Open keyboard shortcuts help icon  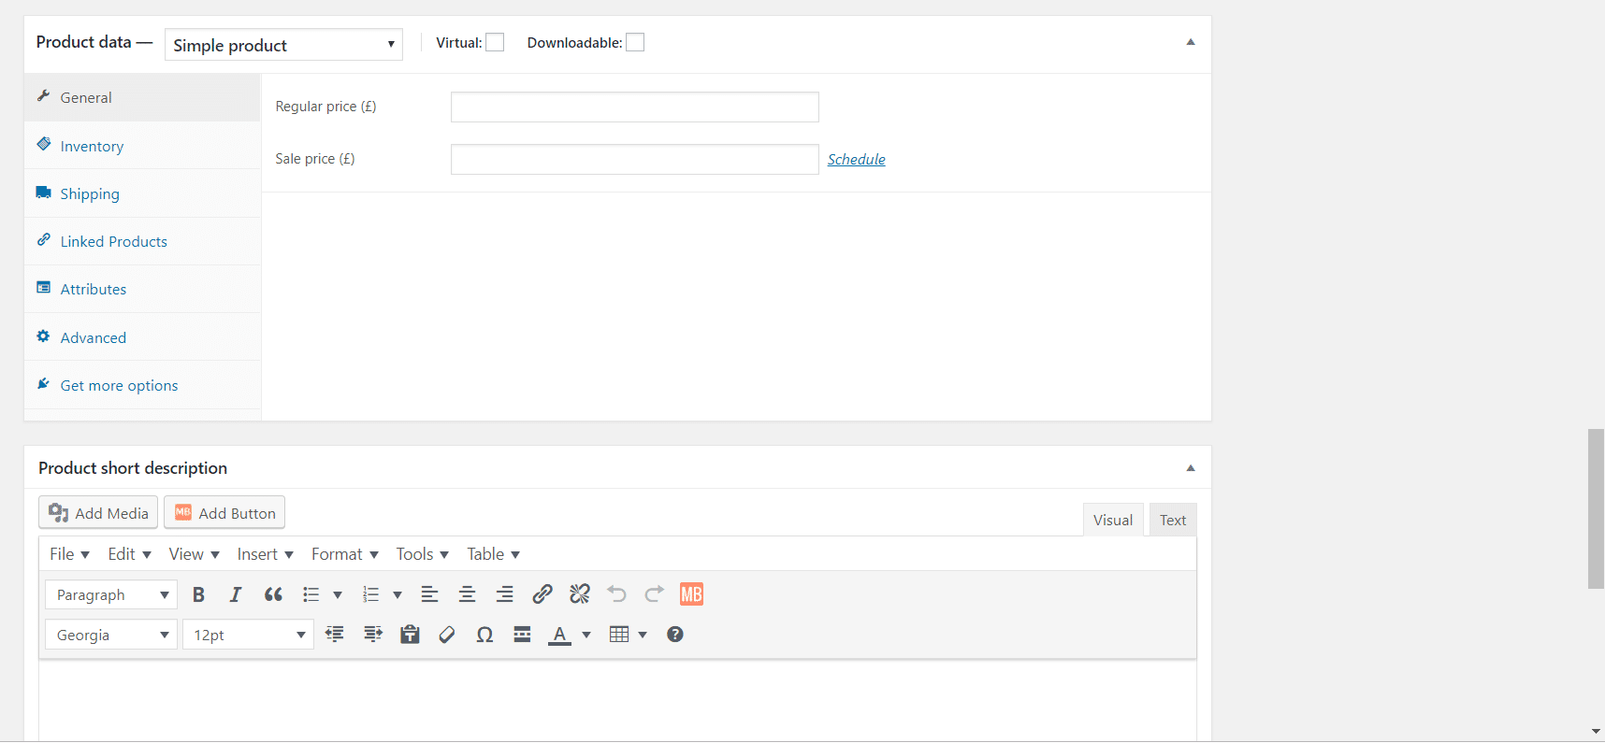click(x=674, y=635)
